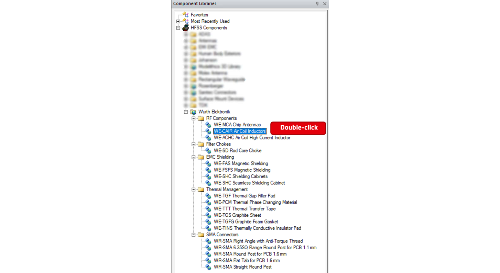Collapse the HFSS Components tree
The width and height of the screenshot is (500, 273).
[x=178, y=28]
